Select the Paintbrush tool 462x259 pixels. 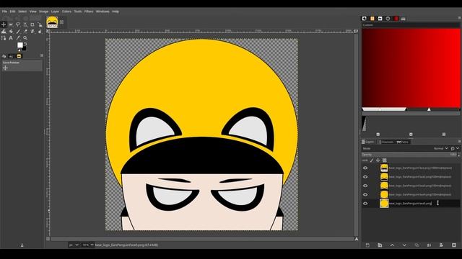[x=18, y=32]
